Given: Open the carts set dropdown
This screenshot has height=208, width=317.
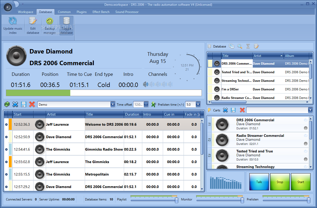Looking at the screenshot, I should click(x=310, y=110).
